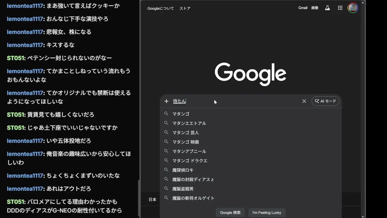Click search icon beside マタンアブニール
The image size is (387, 218).
166,151
